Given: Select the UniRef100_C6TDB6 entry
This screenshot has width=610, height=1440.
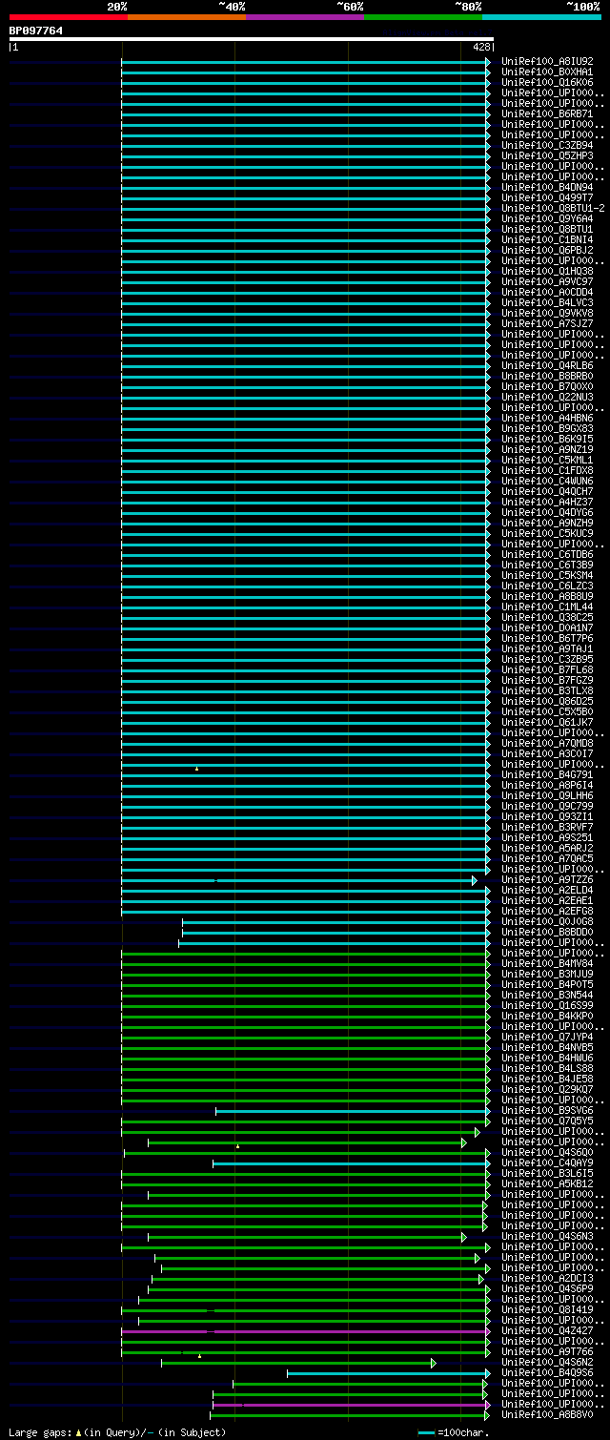Looking at the screenshot, I should tap(547, 555).
